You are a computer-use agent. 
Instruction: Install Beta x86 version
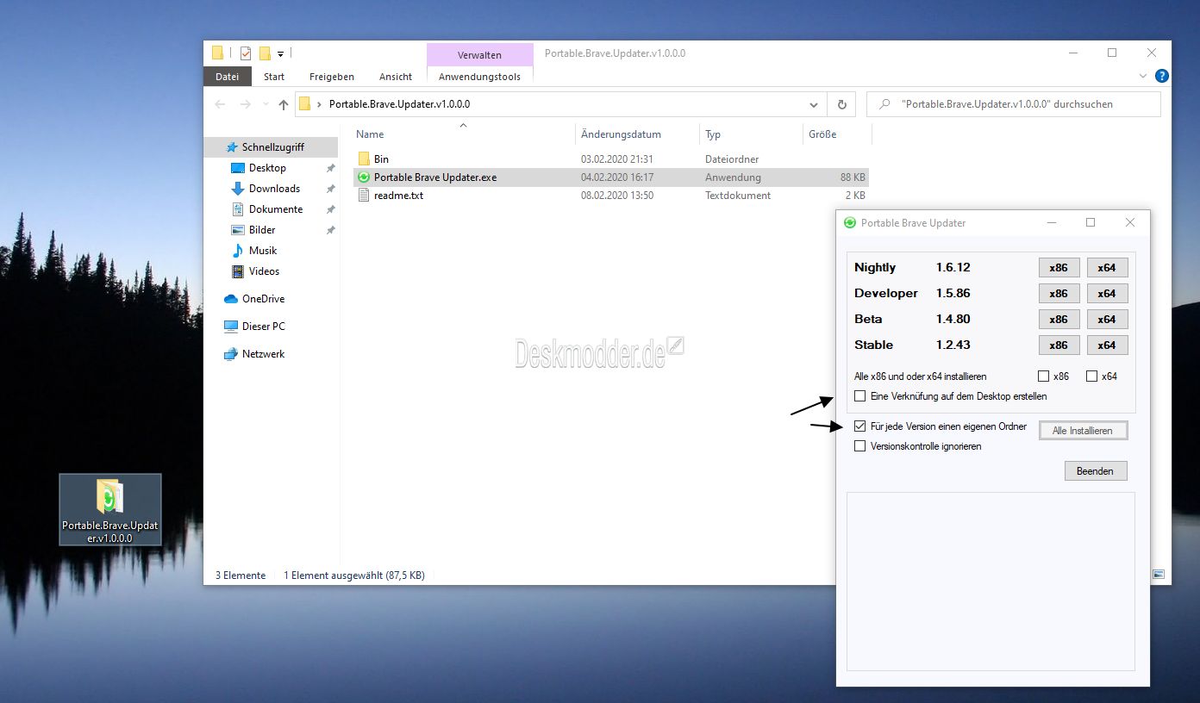point(1059,320)
